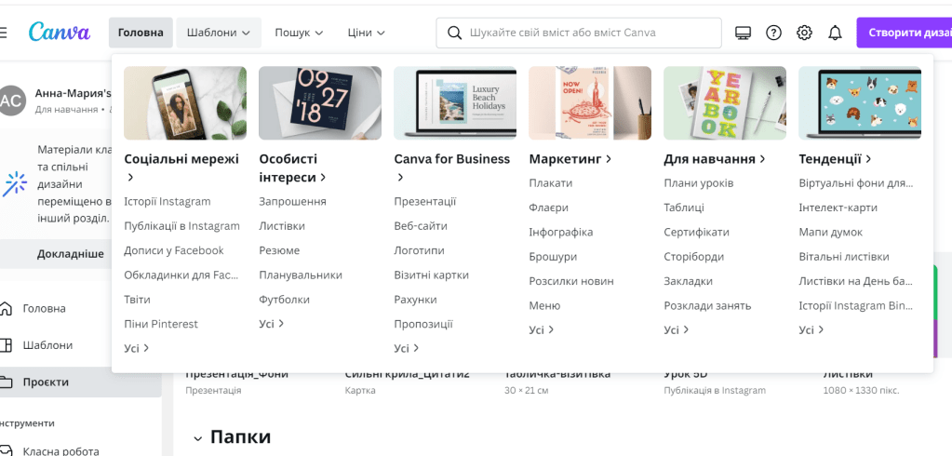This screenshot has width=952, height=456.
Task: Open the Year Book thumbnail for Для навчання
Action: click(x=724, y=102)
